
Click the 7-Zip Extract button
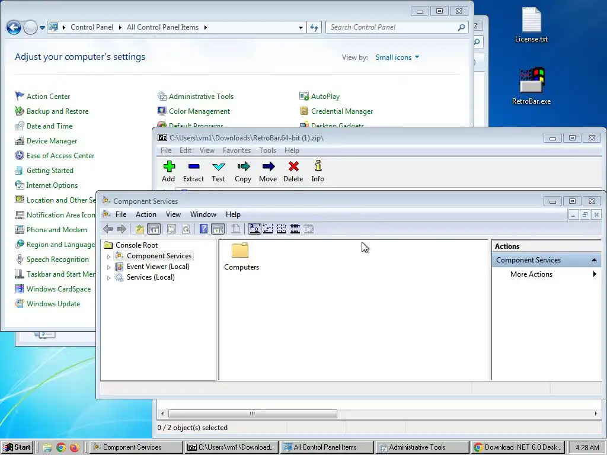click(x=194, y=171)
